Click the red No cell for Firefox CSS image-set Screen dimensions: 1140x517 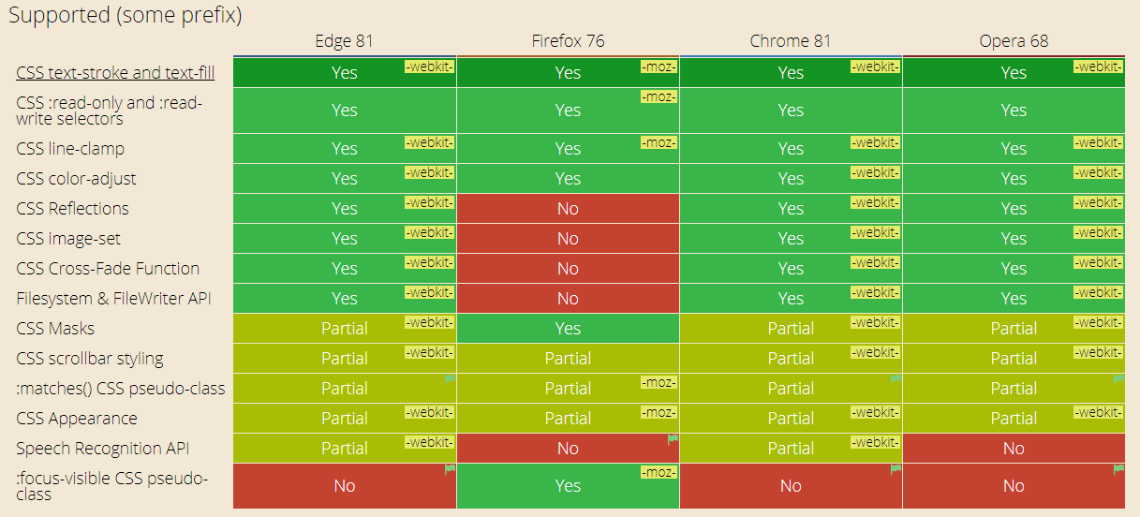click(x=568, y=239)
